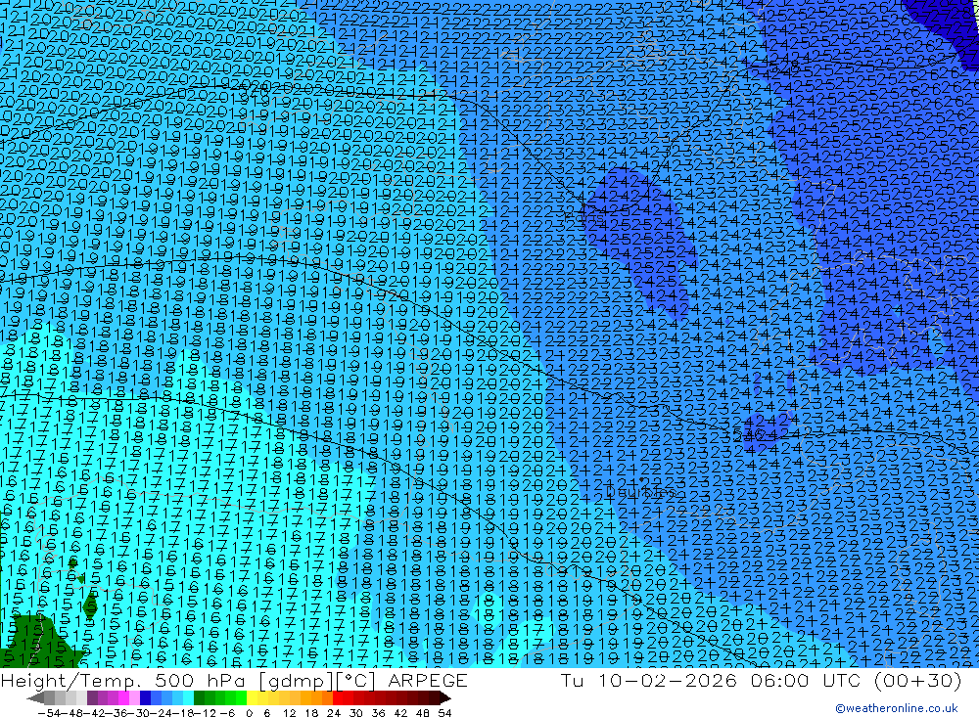Select the date text Tu 10-02-2026 06:00 UTC
Viewport: 979px width, 717px height.
tap(710, 680)
